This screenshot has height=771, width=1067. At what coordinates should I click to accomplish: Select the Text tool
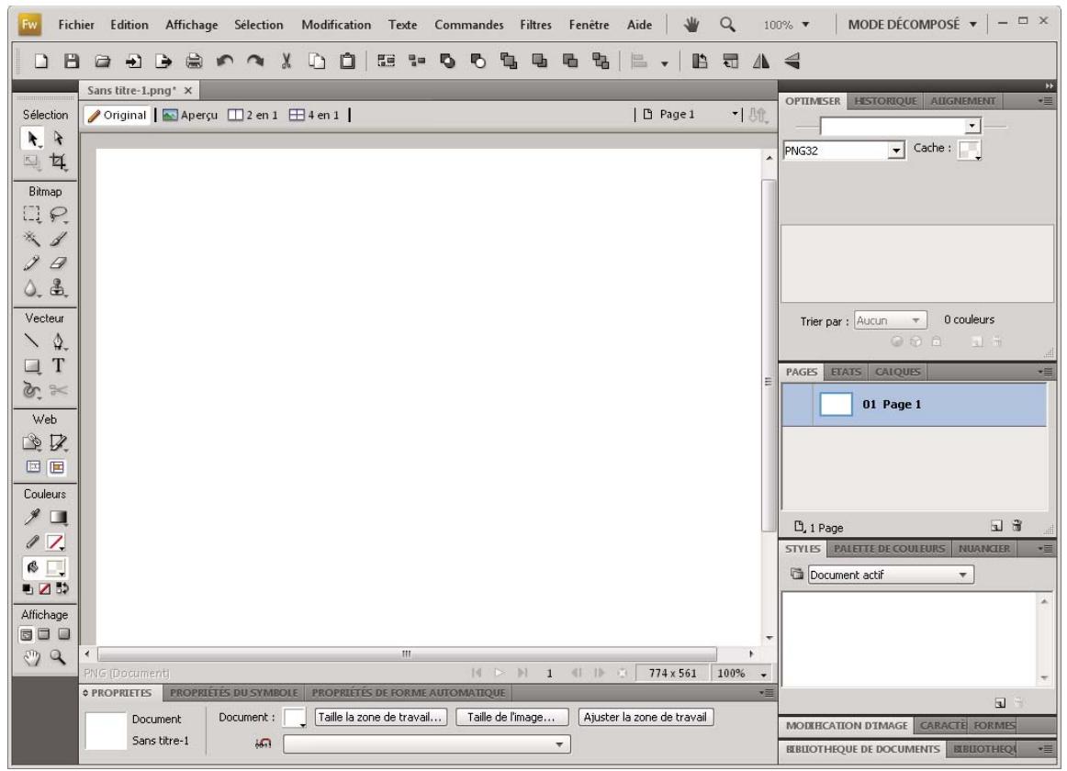59,365
